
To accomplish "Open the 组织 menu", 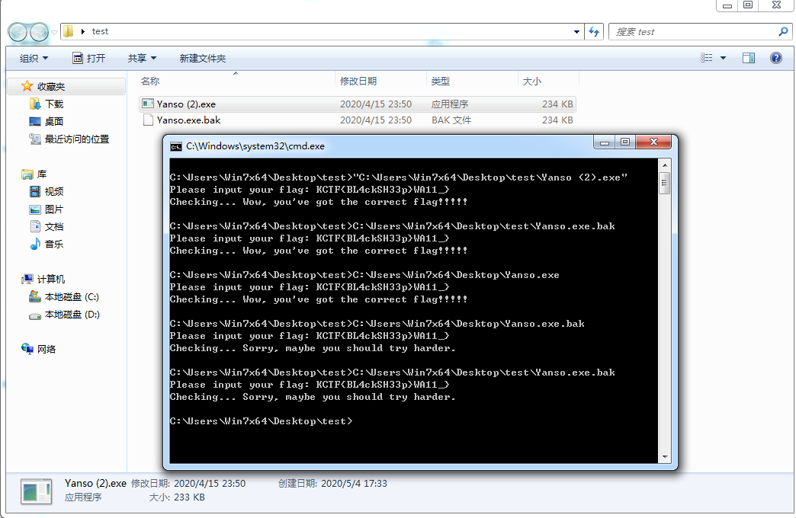I will pyautogui.click(x=34, y=59).
